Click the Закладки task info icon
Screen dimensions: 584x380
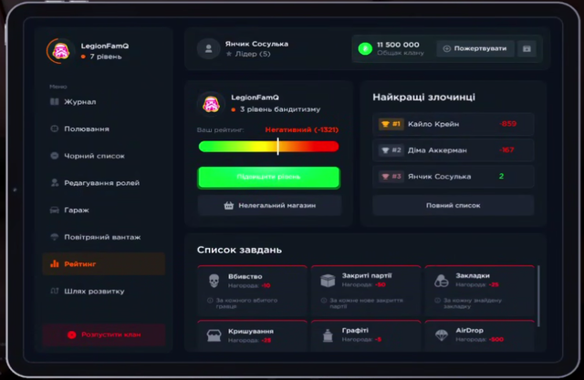tap(438, 301)
